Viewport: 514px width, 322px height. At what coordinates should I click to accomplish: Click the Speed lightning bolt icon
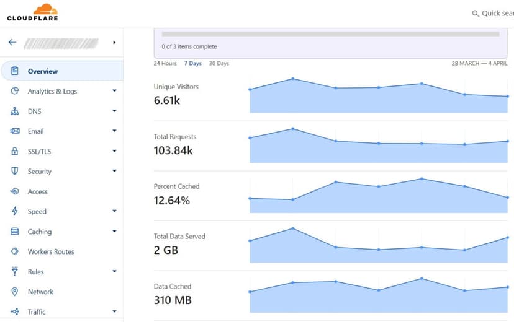tap(15, 211)
